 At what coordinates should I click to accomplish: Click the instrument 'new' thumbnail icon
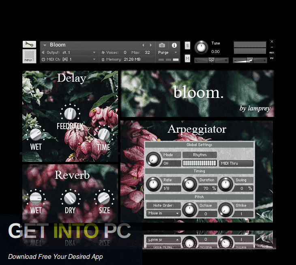(x=29, y=56)
